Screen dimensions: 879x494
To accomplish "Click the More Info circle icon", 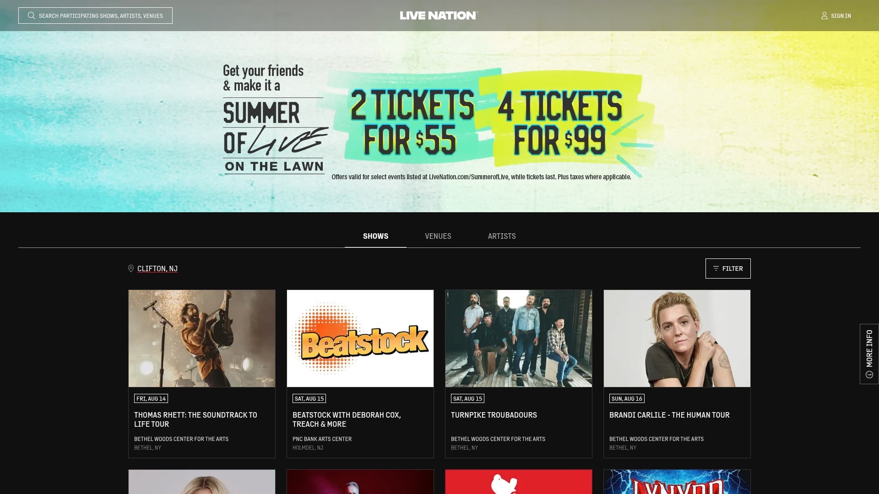I will point(869,375).
